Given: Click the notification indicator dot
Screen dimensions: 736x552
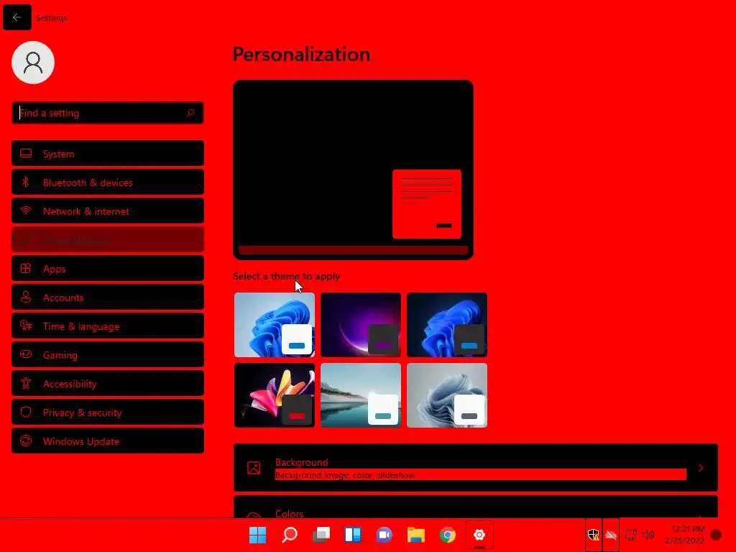Looking at the screenshot, I should (717, 535).
